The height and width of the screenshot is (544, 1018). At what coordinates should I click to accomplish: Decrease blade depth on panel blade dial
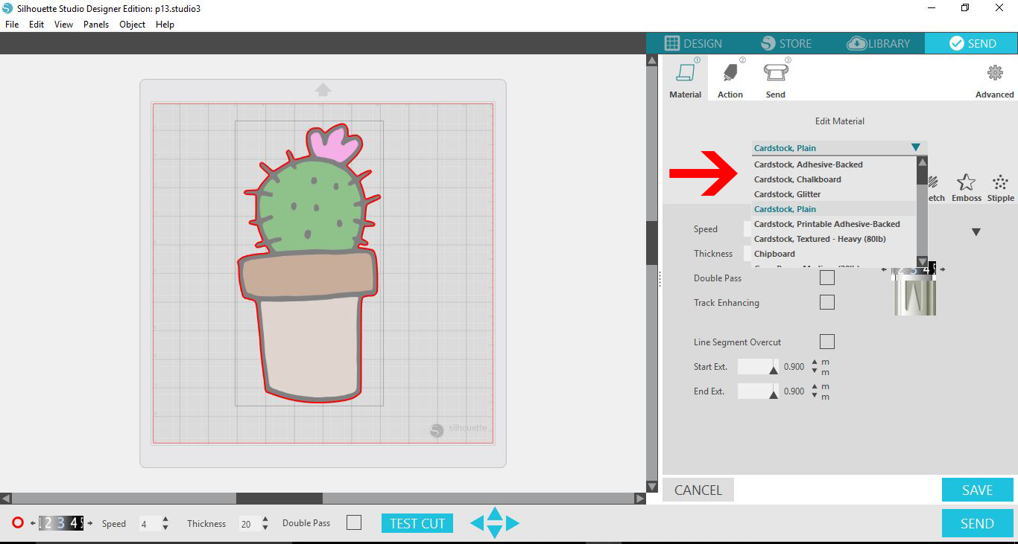point(884,269)
